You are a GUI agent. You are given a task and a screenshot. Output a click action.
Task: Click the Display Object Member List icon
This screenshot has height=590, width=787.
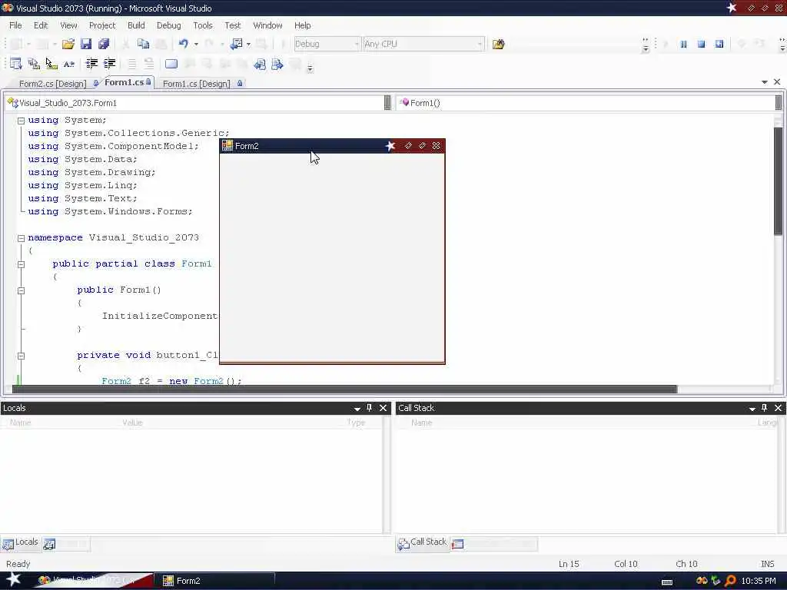[x=15, y=64]
